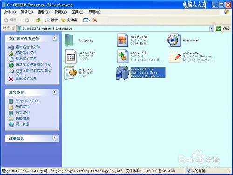The width and height of the screenshot is (233, 175).
Task: Open the Search (搜索) toolbar button
Action: tap(51, 20)
